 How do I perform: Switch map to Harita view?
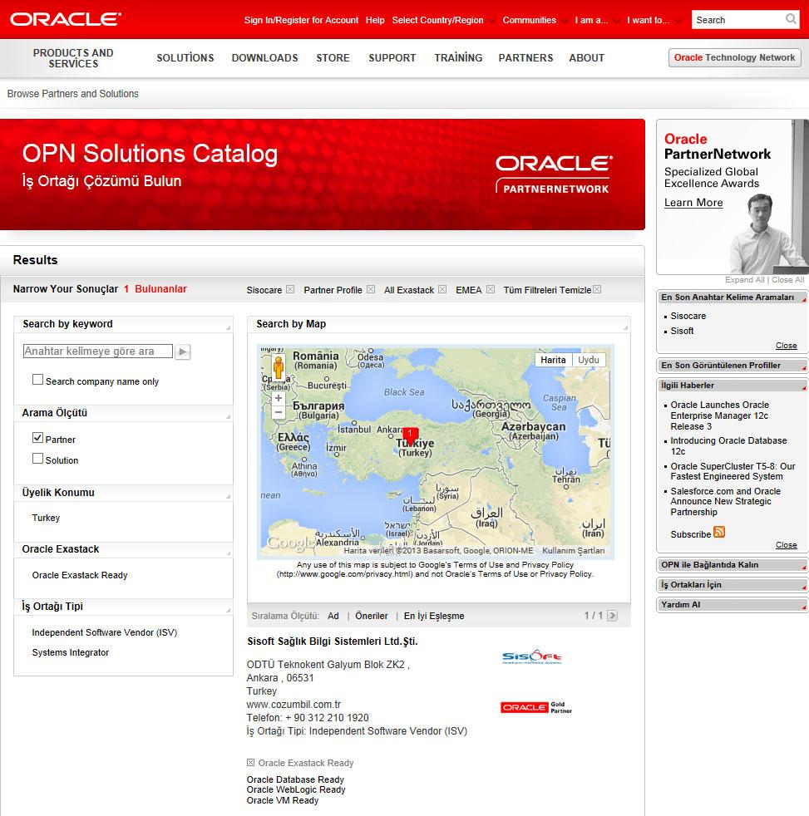(x=553, y=360)
